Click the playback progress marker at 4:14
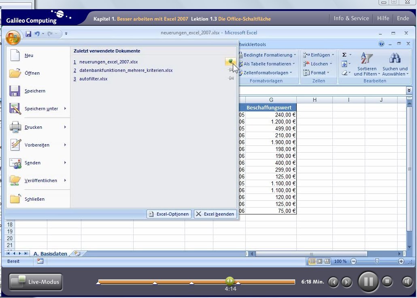Image resolution: width=417 pixels, height=298 pixels. (230, 281)
